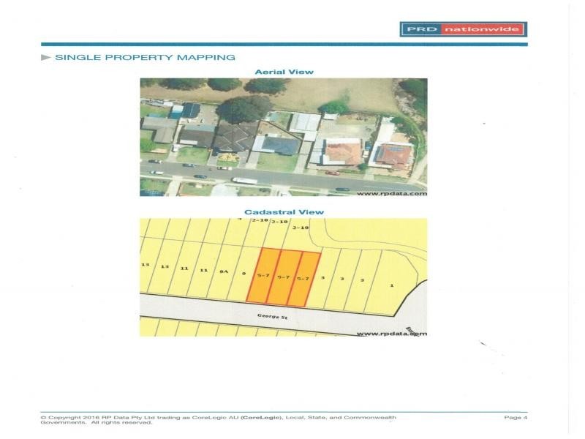Open the aerial photo image
This screenshot has width=585, height=439.
point(284,137)
